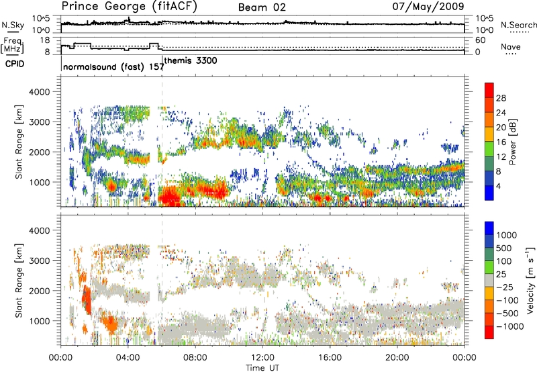Click the "Slant Range [km]" label of the power panel

click(x=19, y=142)
